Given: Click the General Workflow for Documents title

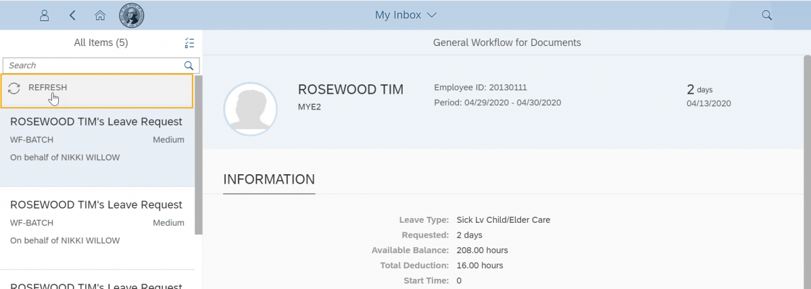Looking at the screenshot, I should [506, 43].
